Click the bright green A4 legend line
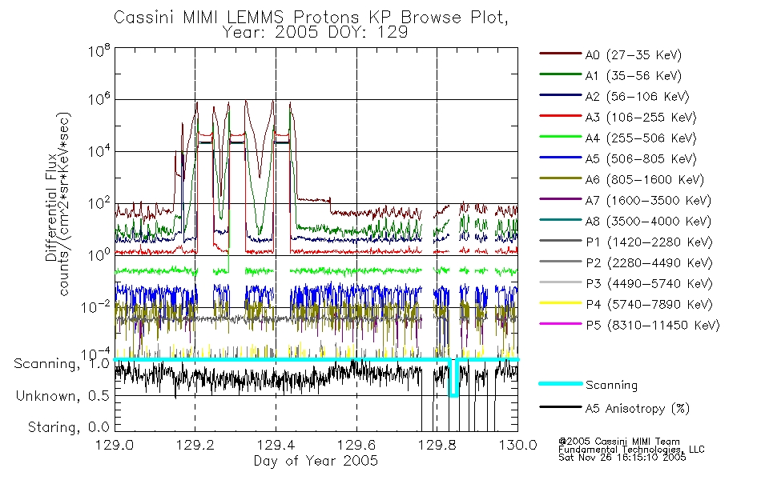The height and width of the screenshot is (480, 761). 561,137
